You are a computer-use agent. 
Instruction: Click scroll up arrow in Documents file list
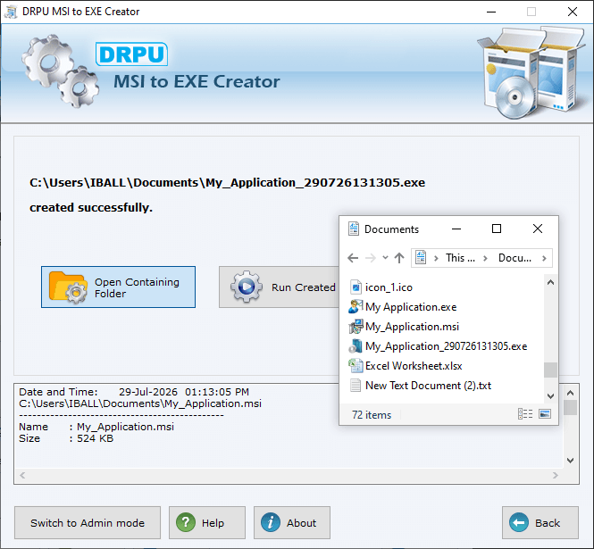551,282
